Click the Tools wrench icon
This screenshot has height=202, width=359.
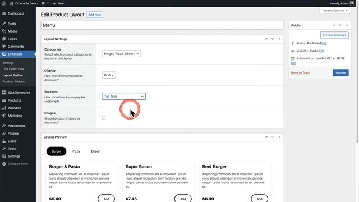[4, 149]
